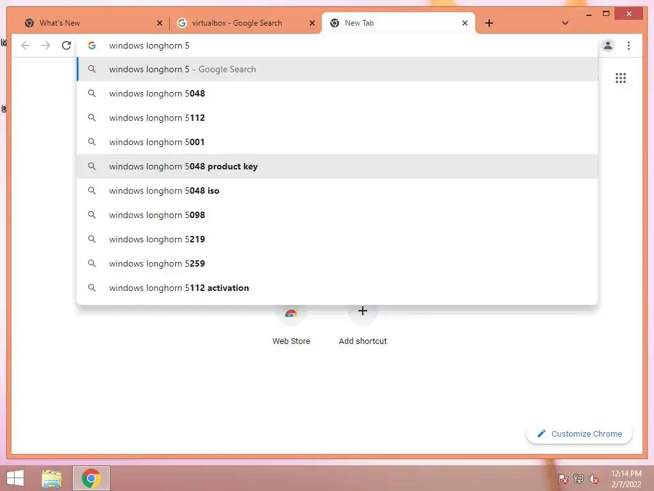Viewport: 654px width, 491px height.
Task: Select suggestion 'windows longhorn 5259'
Action: (337, 263)
